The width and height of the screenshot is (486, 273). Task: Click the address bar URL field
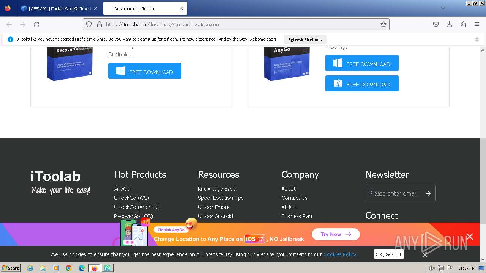pos(235,24)
